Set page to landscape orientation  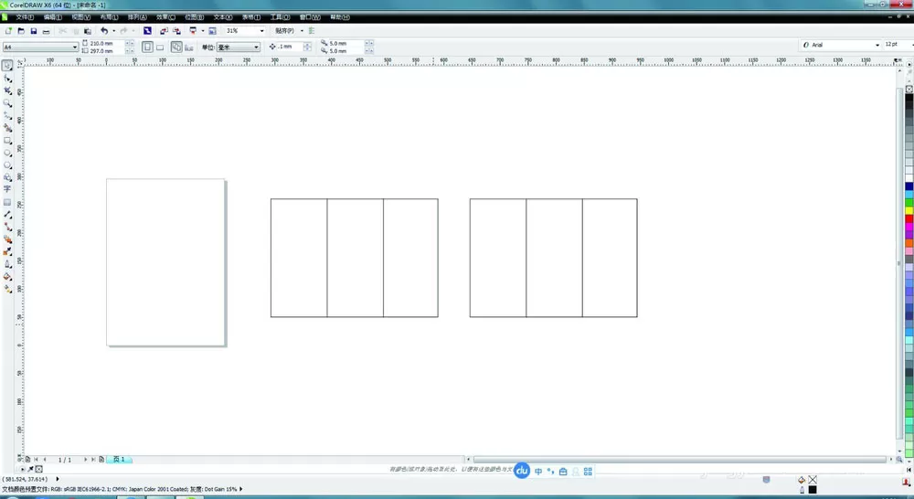160,48
